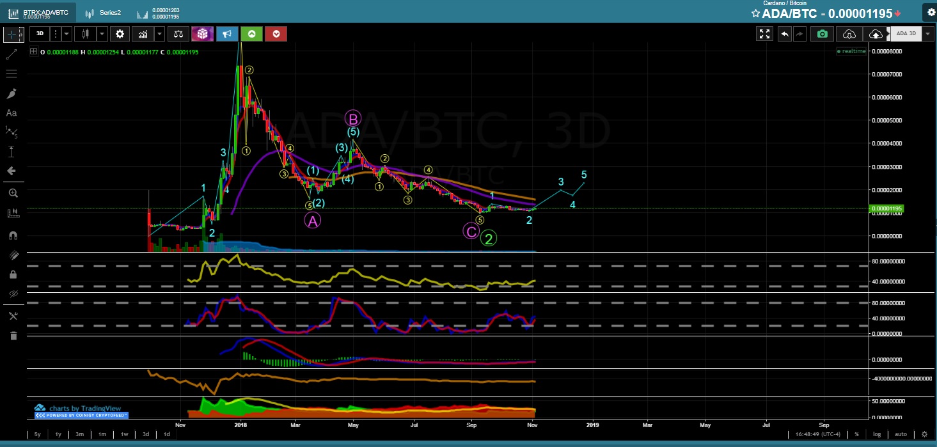
Task: Open the interval dropdown arrow
Action: tap(67, 34)
